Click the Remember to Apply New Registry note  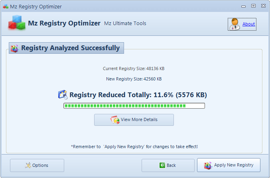pyautogui.click(x=134, y=147)
